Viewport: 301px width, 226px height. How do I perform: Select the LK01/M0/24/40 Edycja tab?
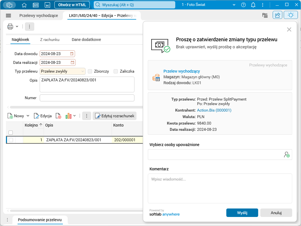tap(103, 16)
